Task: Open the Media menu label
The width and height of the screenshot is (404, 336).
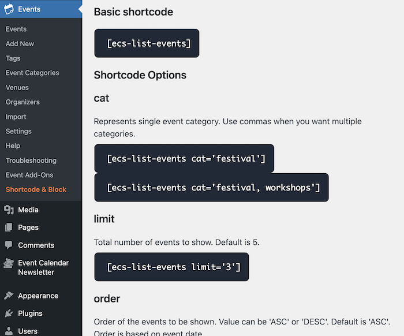Action: coord(28,210)
